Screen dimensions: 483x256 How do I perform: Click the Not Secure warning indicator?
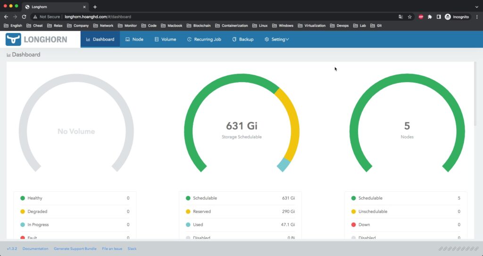47,17
